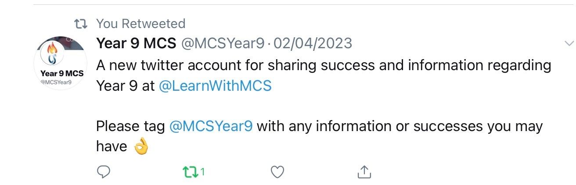Click the 'Please tag' sentence text
Image resolution: width=576 pixels, height=185 pixels.
[x=319, y=136]
